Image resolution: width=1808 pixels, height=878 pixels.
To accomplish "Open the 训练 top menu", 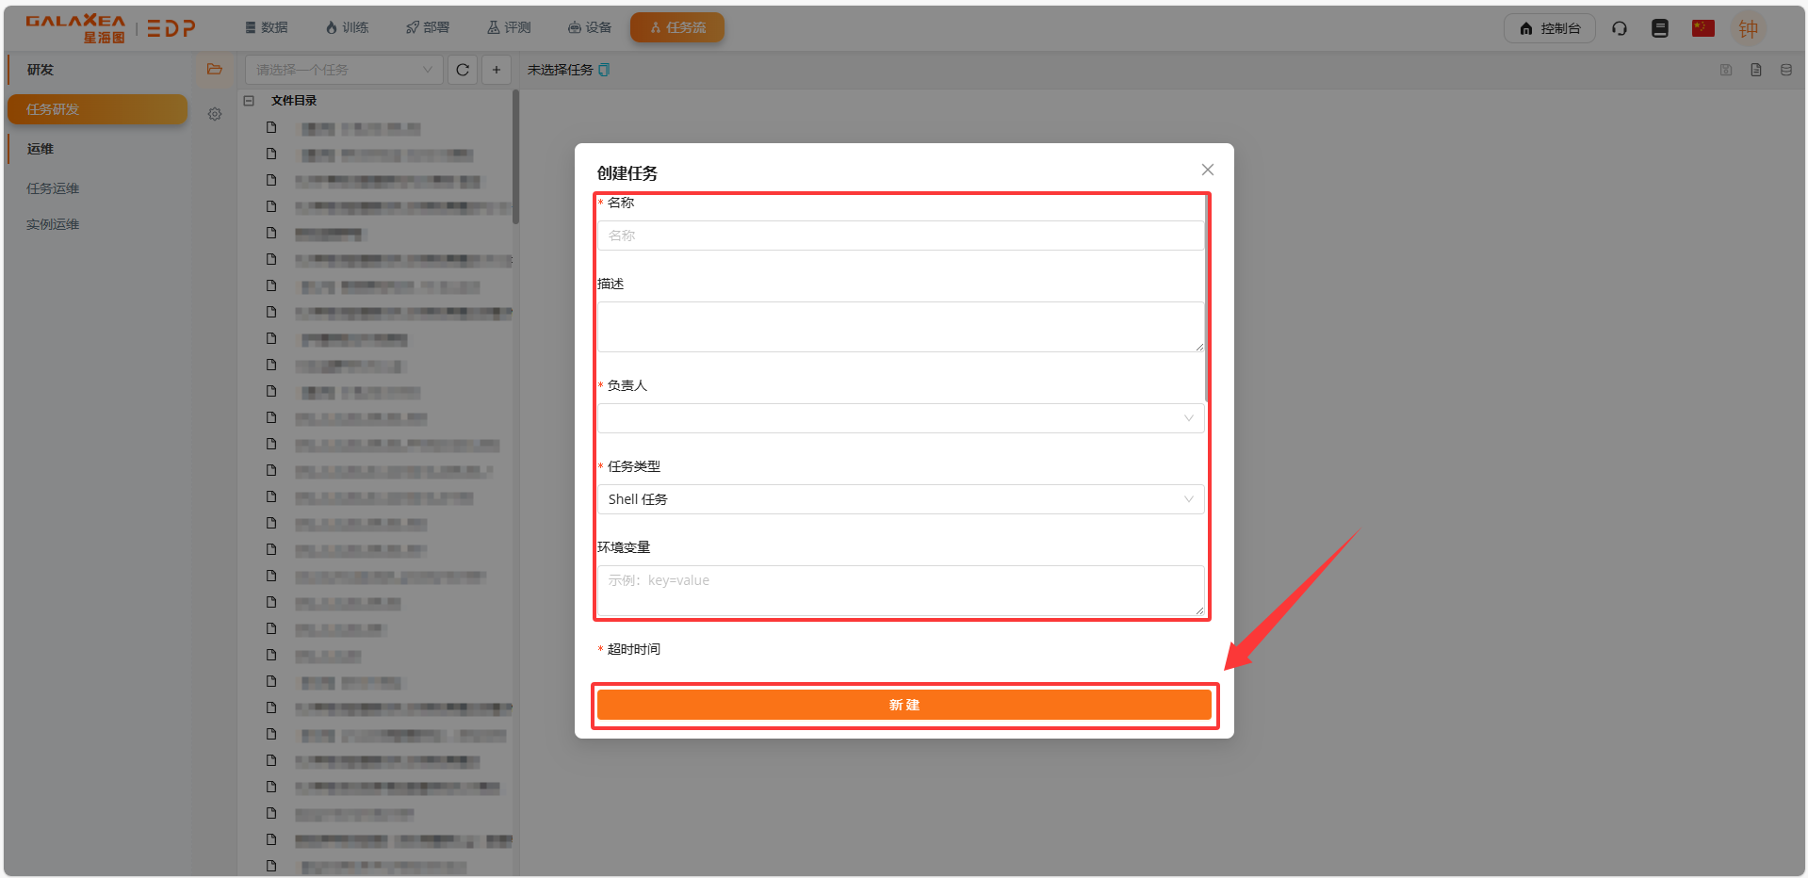I will pyautogui.click(x=347, y=27).
